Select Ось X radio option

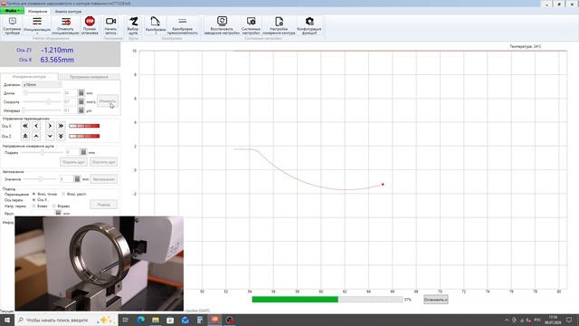click(x=34, y=199)
